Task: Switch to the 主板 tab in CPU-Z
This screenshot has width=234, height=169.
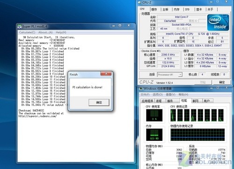Action: click(x=165, y=9)
